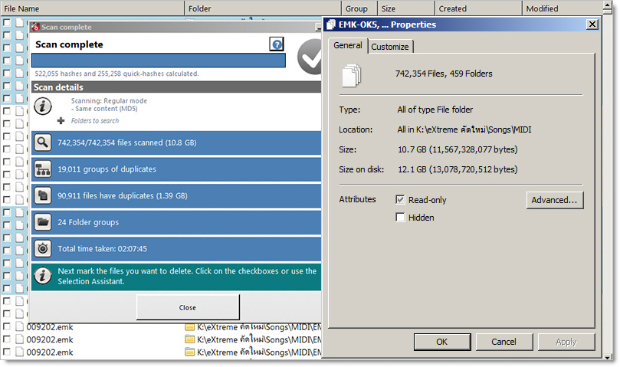The height and width of the screenshot is (367, 620).
Task: Click the yellow folder icon in last row
Action: pos(190,352)
